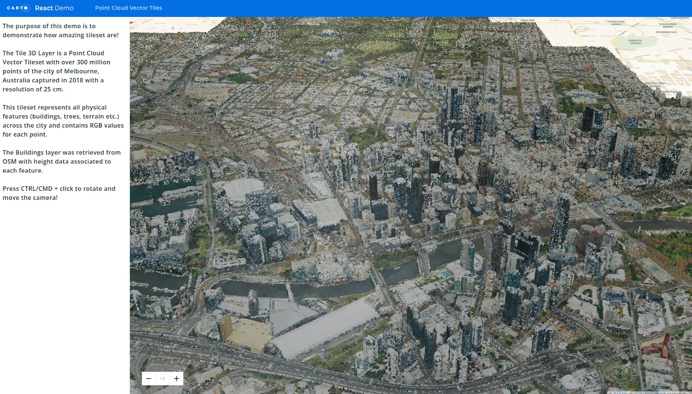This screenshot has height=394, width=692.
Task: Click the Porter Street Reserve basemap label
Action: pyautogui.click(x=616, y=22)
